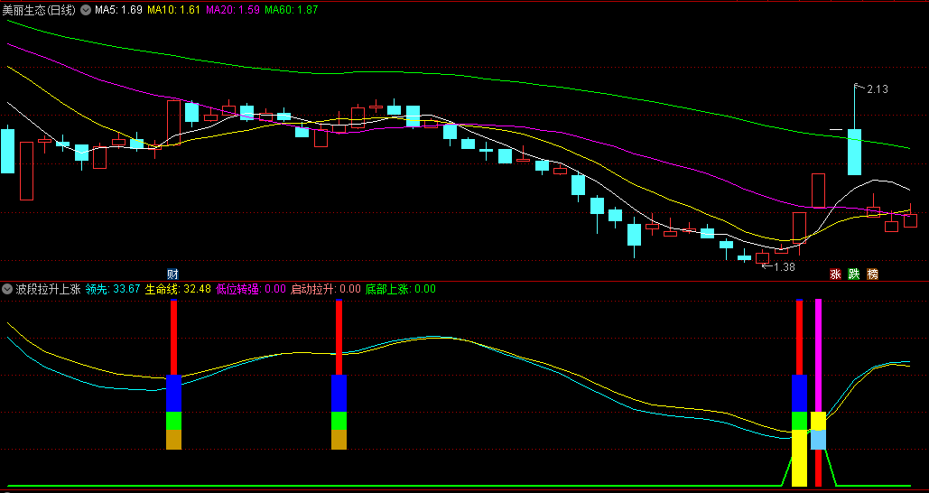Click the MA20: 1.59 label

[233, 10]
